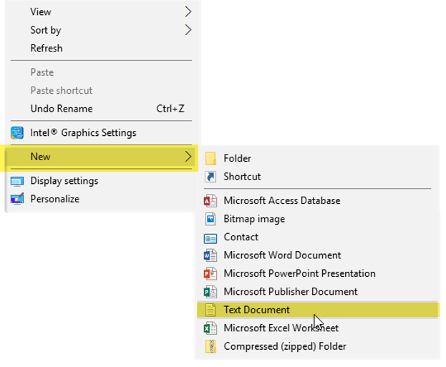Expand the New submenu chevron
Image resolution: width=446 pixels, height=367 pixels.
click(188, 157)
